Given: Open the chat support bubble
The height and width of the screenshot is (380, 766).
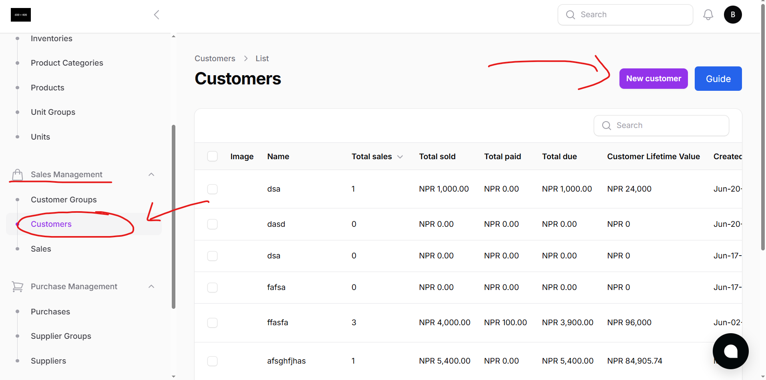Looking at the screenshot, I should 730,351.
